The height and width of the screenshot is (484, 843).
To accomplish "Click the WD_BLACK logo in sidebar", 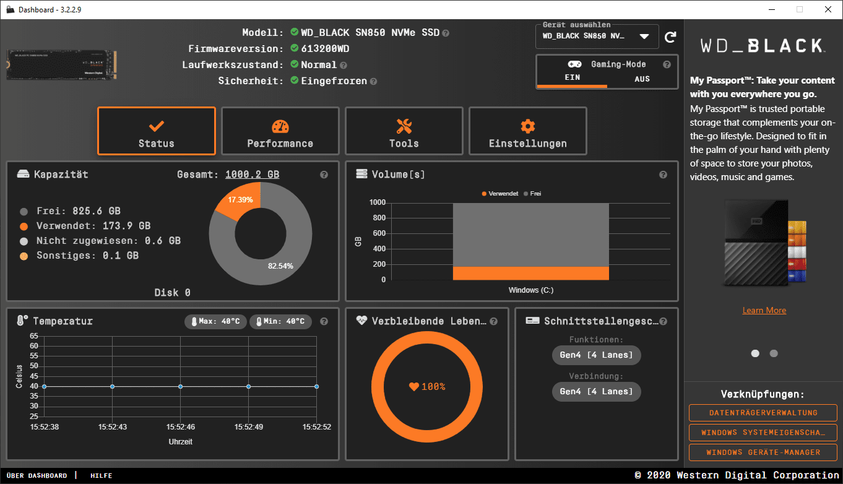I will point(763,46).
